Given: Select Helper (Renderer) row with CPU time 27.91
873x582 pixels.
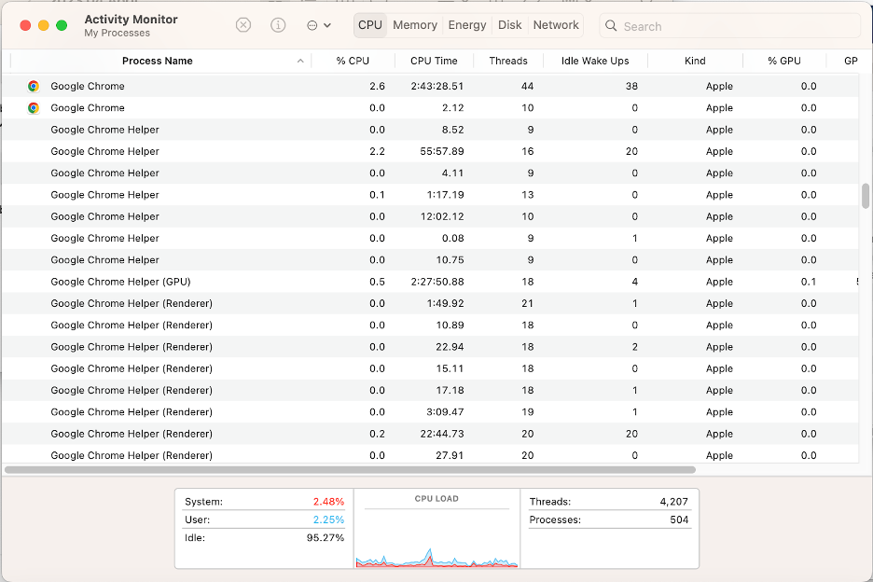Looking at the screenshot, I should click(430, 454).
